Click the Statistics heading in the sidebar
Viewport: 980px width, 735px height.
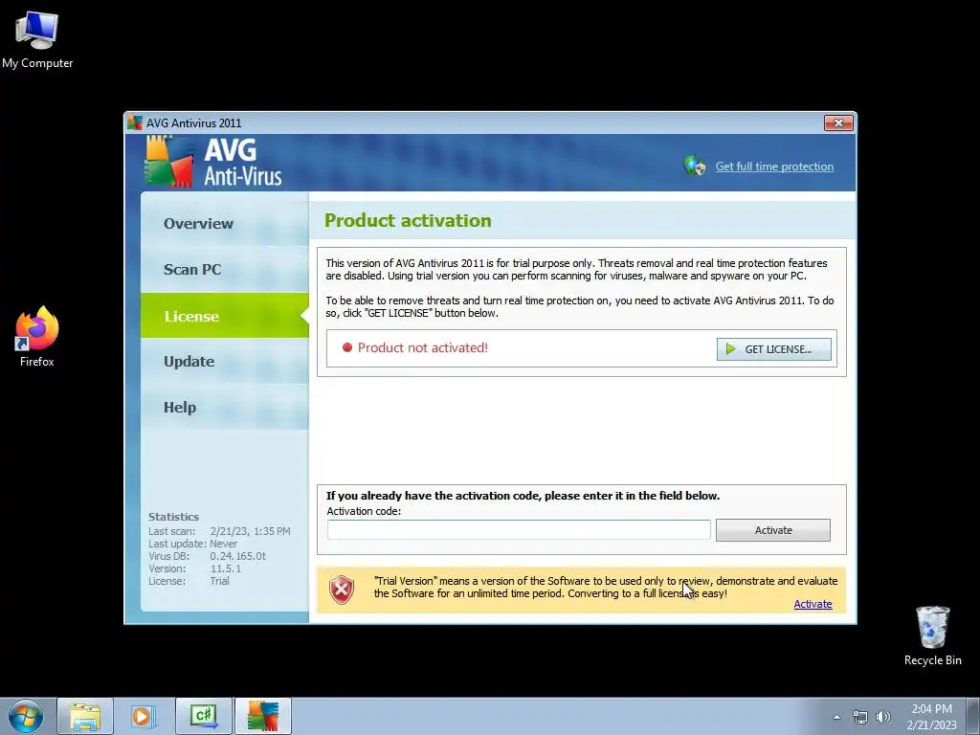click(174, 517)
